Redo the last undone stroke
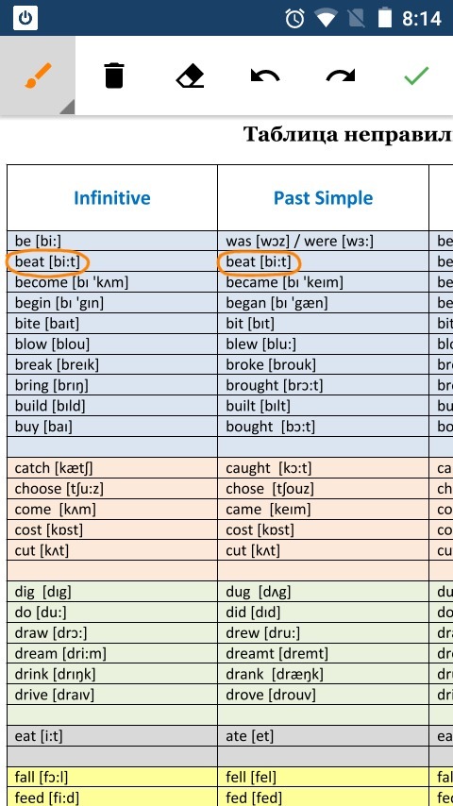Image resolution: width=453 pixels, height=806 pixels. [x=341, y=76]
